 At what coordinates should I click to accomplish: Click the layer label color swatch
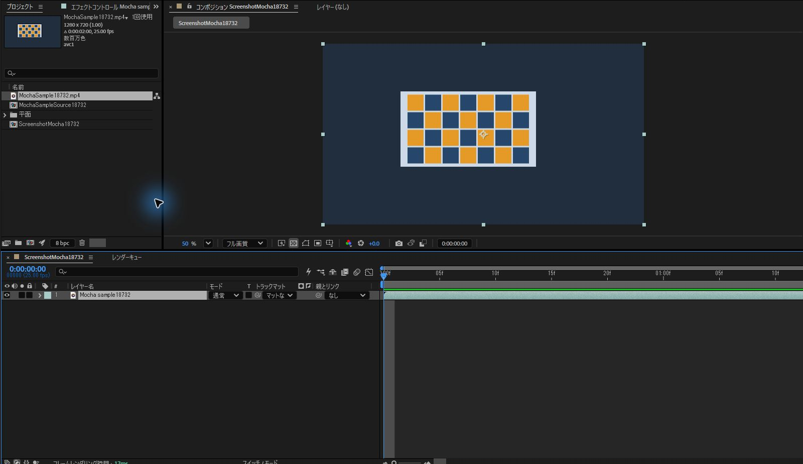click(48, 295)
